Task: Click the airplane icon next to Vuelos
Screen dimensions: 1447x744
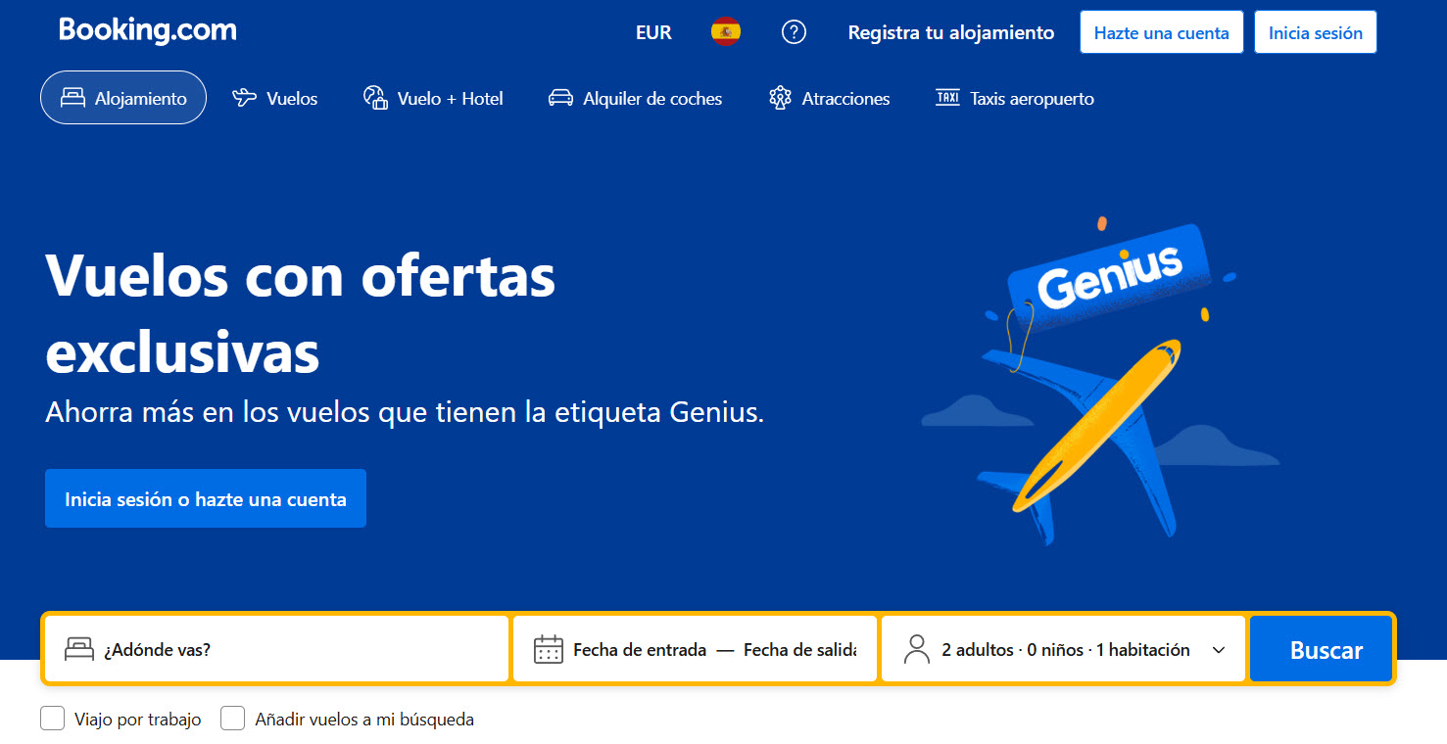Action: (244, 98)
